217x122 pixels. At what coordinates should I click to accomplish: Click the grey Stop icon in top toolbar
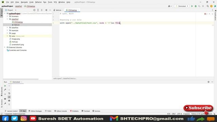(203, 6)
